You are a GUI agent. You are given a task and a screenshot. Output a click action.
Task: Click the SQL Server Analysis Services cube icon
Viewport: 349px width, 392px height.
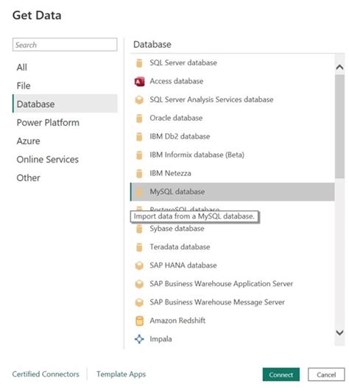[139, 100]
